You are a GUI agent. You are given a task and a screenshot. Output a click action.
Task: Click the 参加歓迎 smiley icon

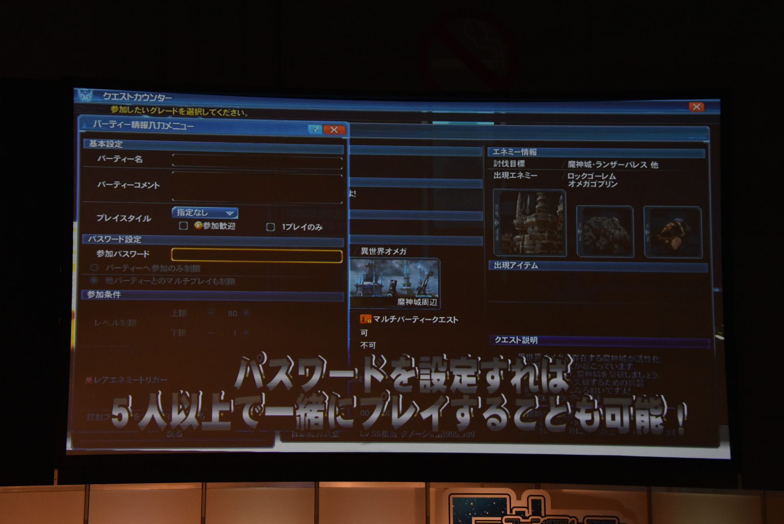198,225
